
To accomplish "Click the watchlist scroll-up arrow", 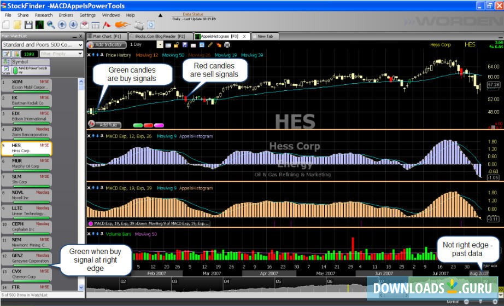I will click(81, 82).
